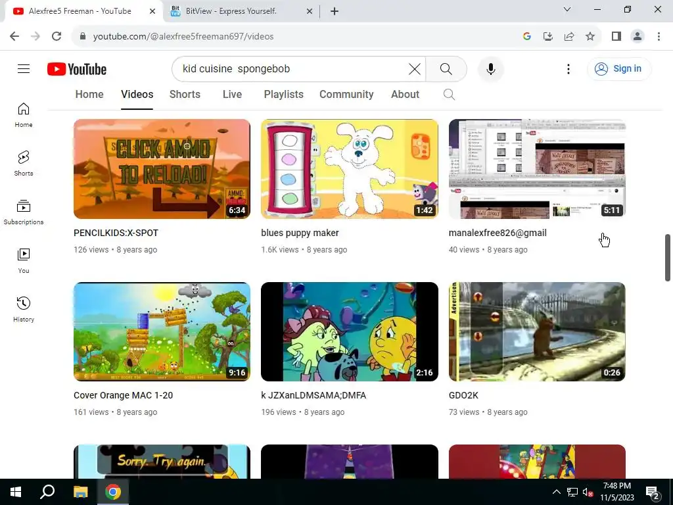The height and width of the screenshot is (505, 673).
Task: Open Chrome profile avatar
Action: tap(638, 36)
